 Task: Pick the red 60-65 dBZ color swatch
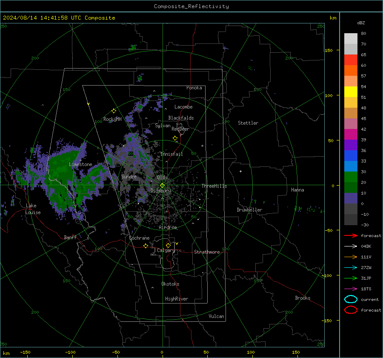[351, 60]
